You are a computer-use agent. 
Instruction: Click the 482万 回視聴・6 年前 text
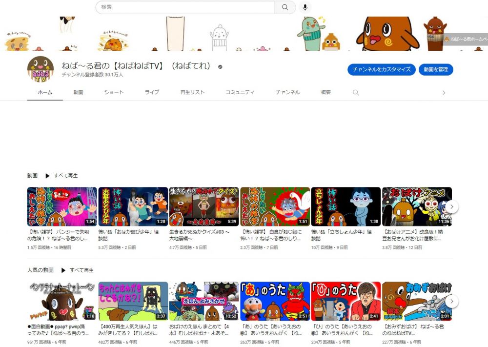coord(118,342)
